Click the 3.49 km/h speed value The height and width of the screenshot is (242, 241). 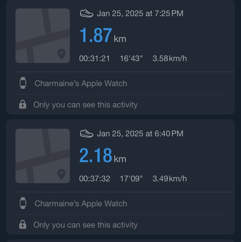[x=170, y=179]
